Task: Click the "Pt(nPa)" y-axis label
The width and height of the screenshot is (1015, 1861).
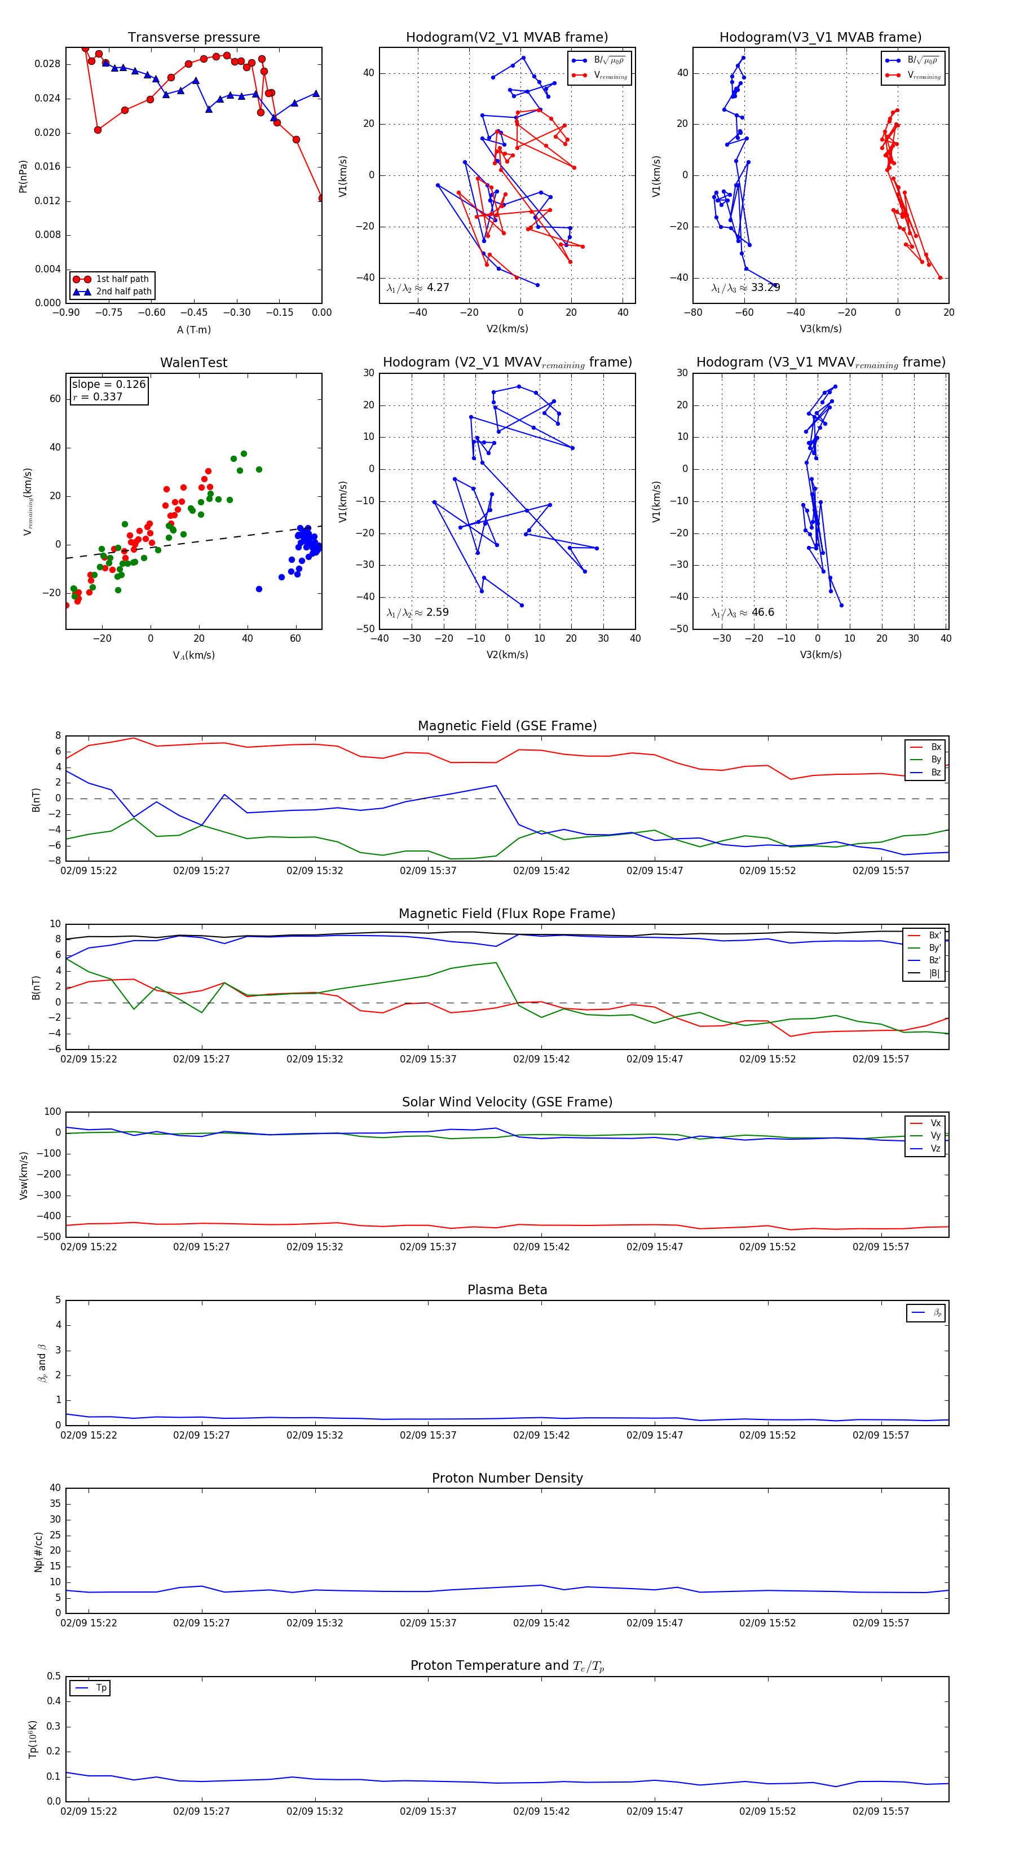Action: [23, 175]
